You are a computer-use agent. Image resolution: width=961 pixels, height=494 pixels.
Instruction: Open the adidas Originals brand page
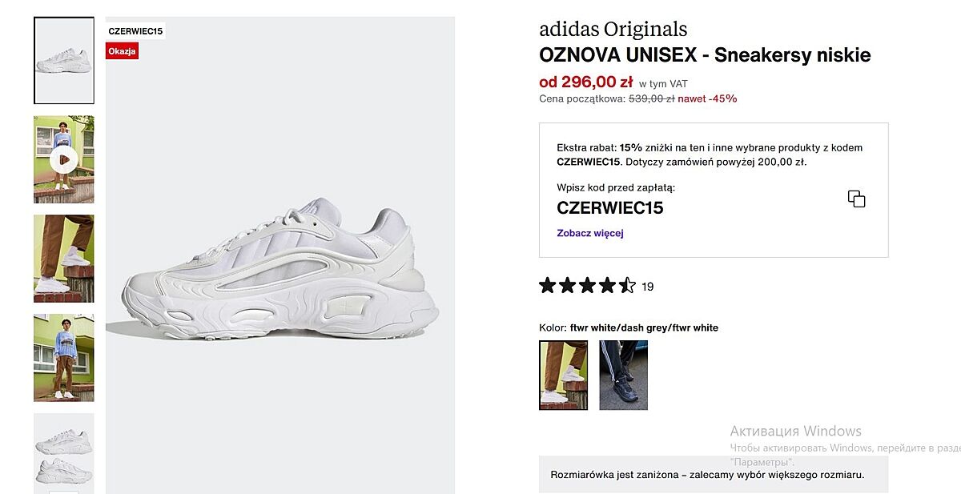pyautogui.click(x=613, y=30)
